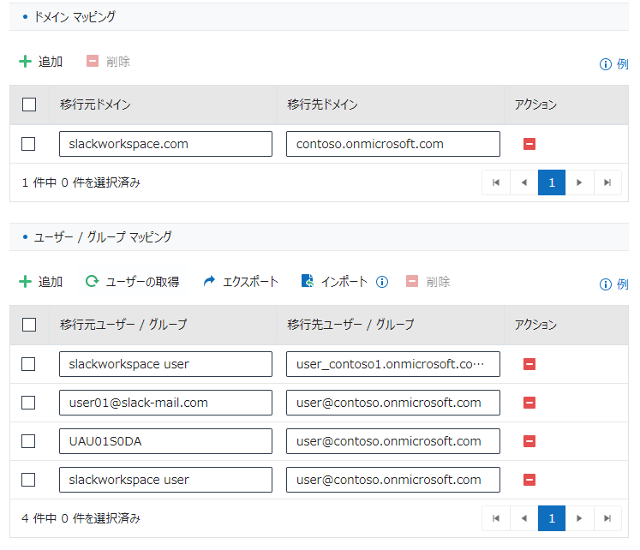This screenshot has height=550, width=640.
Task: Check the slackworkspace.com row checkbox
Action: coord(28,144)
